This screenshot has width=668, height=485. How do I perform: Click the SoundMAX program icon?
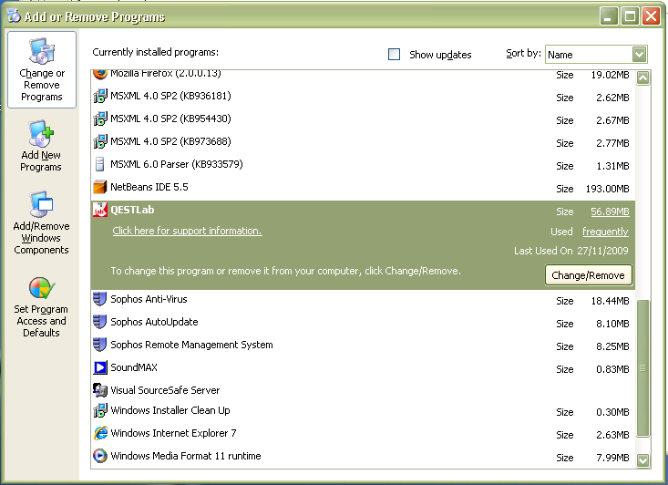[x=100, y=367]
